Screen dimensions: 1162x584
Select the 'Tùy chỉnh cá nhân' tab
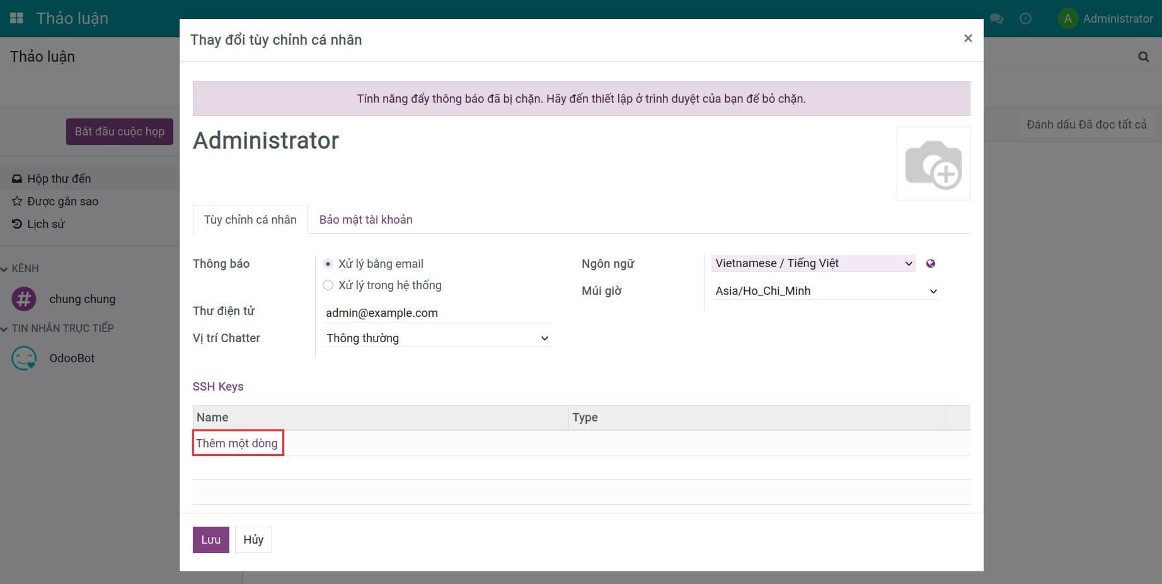tap(250, 220)
